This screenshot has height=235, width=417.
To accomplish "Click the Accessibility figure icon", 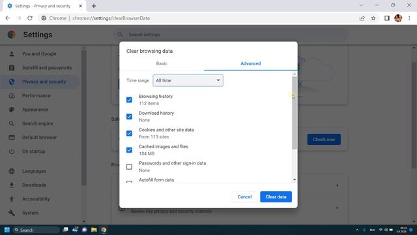I will (12, 198).
